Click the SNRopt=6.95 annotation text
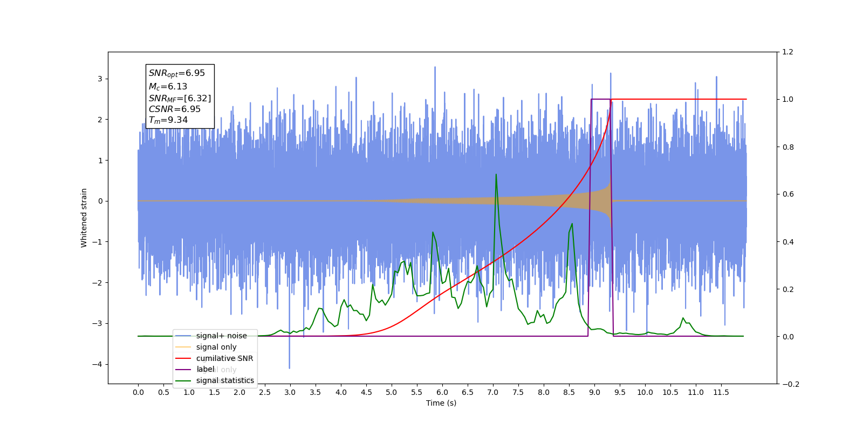This screenshot has width=863, height=431. coord(177,73)
